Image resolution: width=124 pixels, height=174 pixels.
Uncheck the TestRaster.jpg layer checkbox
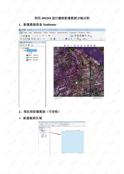25,51
